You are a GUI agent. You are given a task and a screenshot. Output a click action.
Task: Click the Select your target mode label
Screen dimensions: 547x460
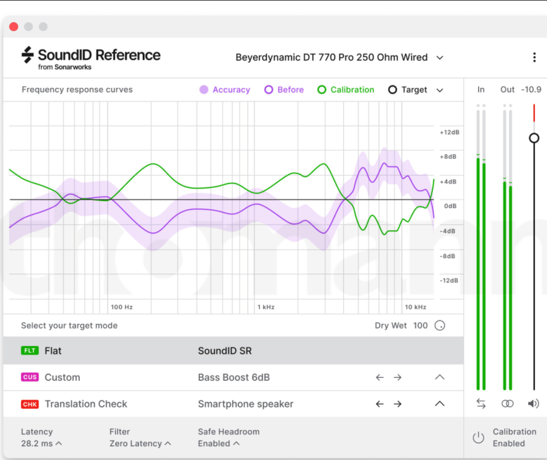pos(69,326)
